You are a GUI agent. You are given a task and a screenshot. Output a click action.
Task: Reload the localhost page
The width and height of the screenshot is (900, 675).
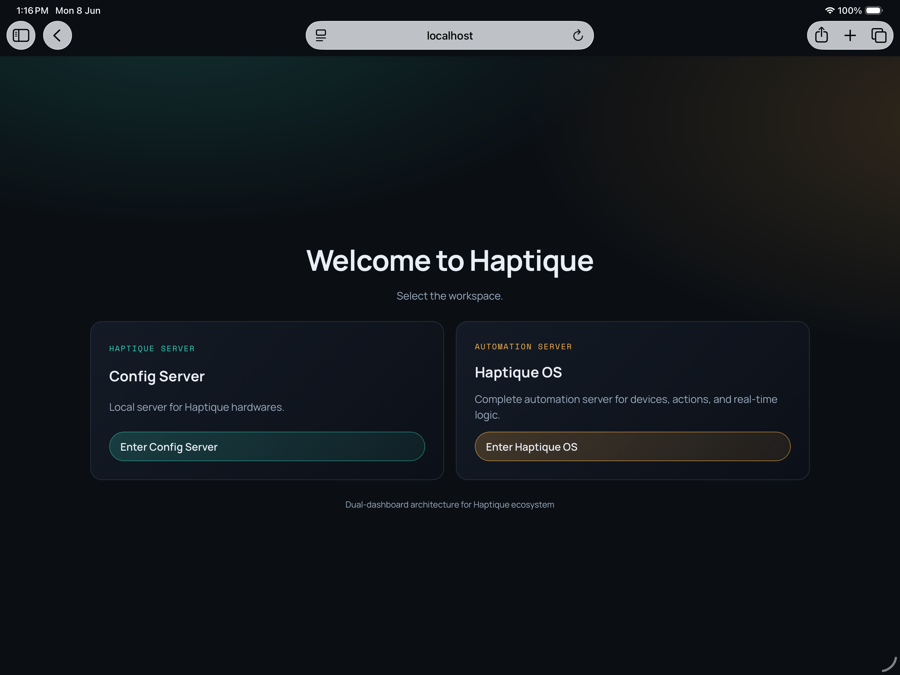(x=578, y=35)
